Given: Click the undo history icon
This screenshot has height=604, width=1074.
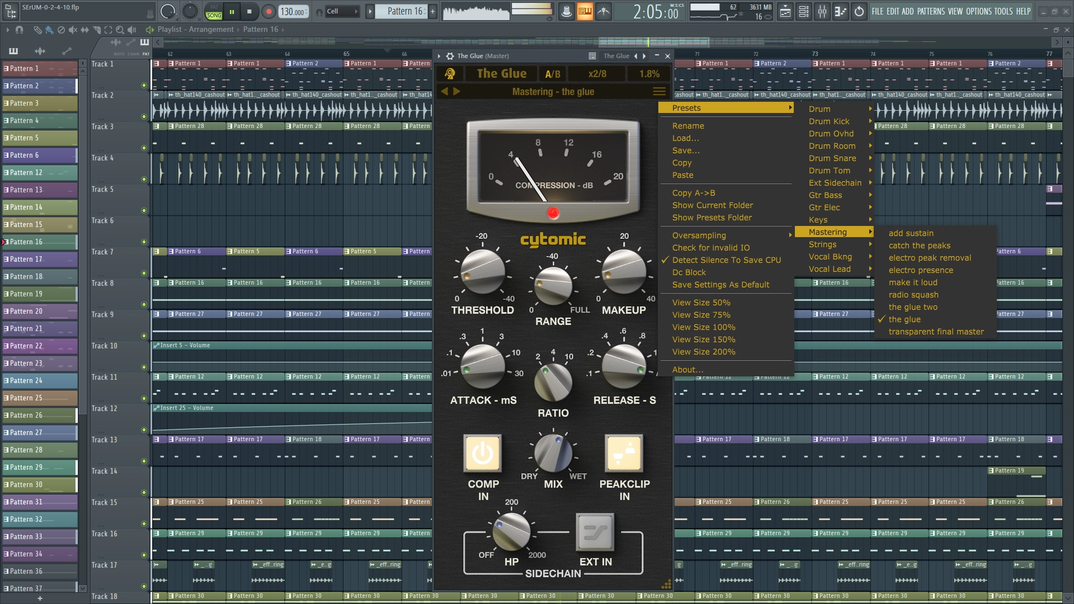Looking at the screenshot, I should 859,11.
